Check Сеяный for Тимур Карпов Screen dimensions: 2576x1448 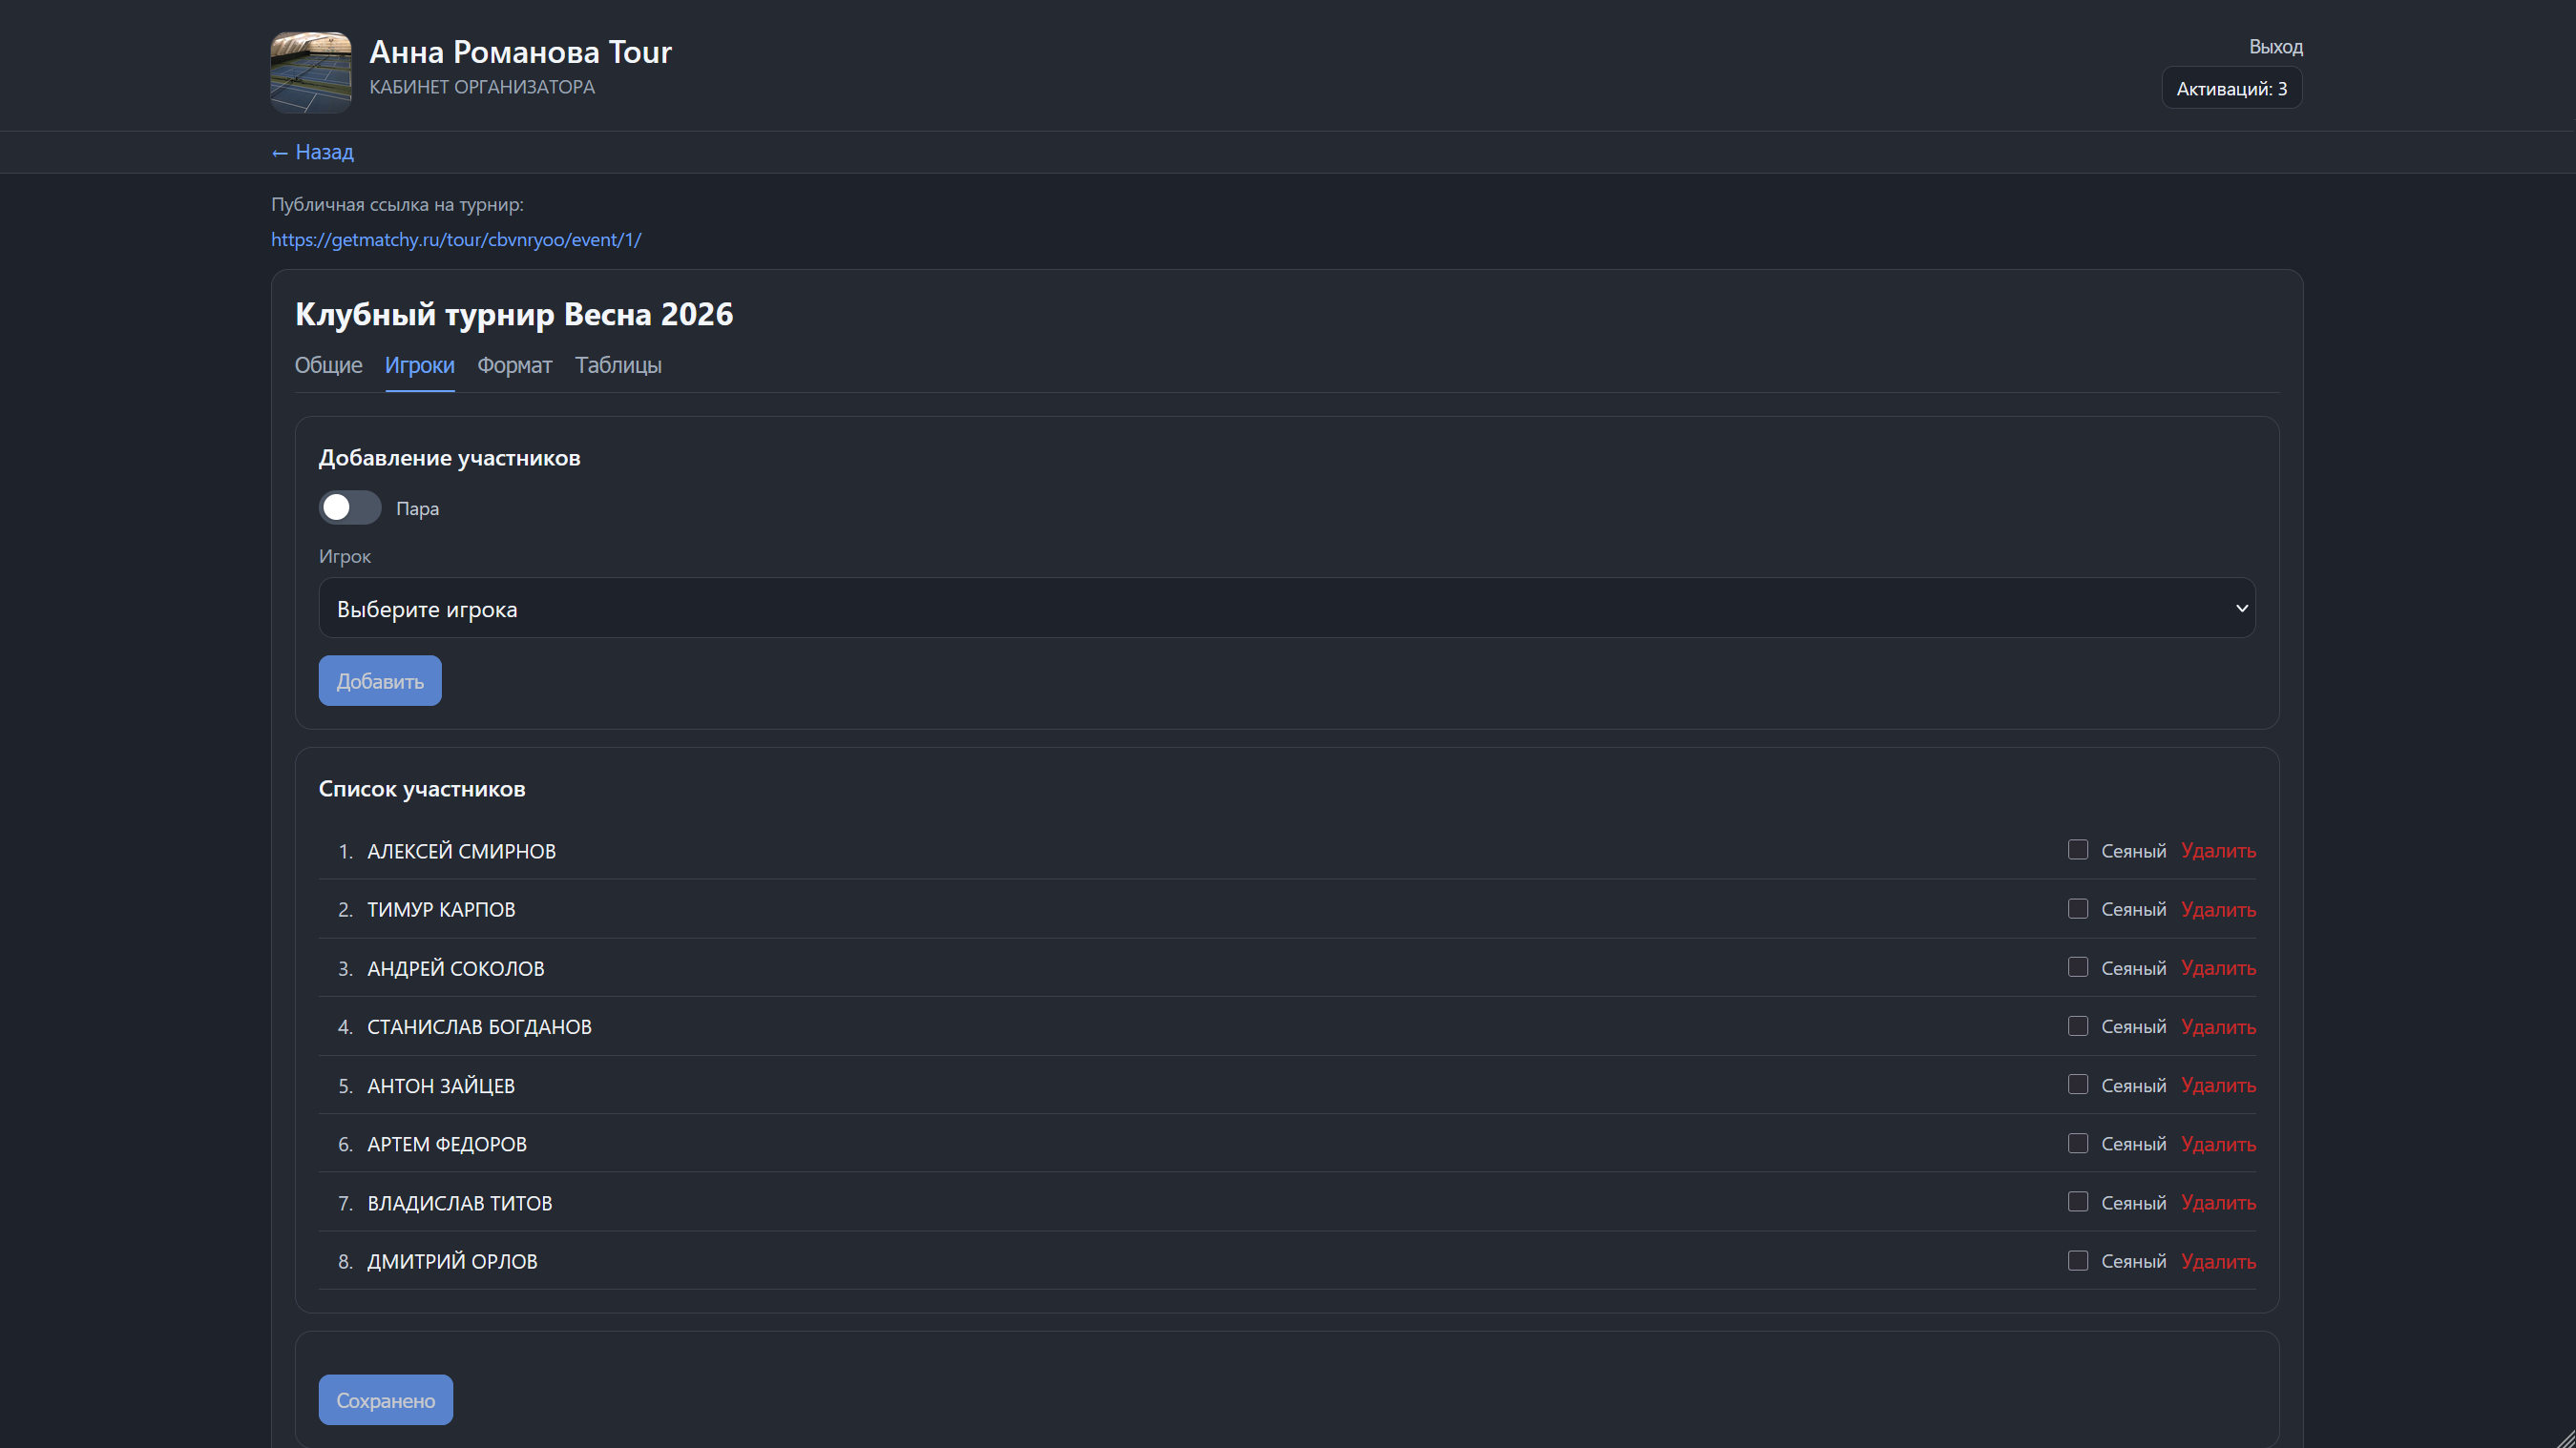coord(2078,909)
